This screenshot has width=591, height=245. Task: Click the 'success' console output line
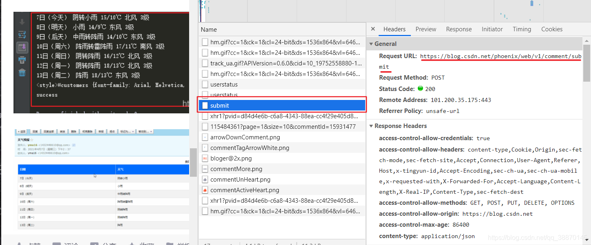(47, 95)
